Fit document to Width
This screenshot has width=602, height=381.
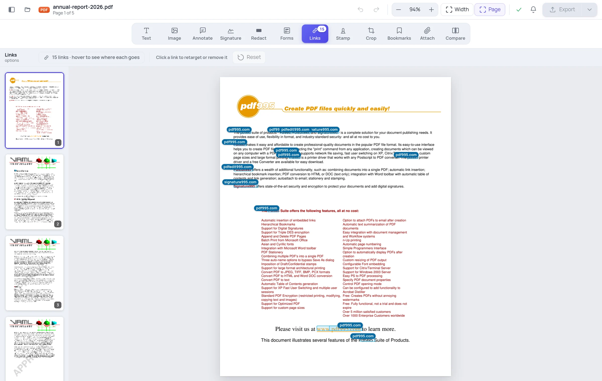point(457,10)
